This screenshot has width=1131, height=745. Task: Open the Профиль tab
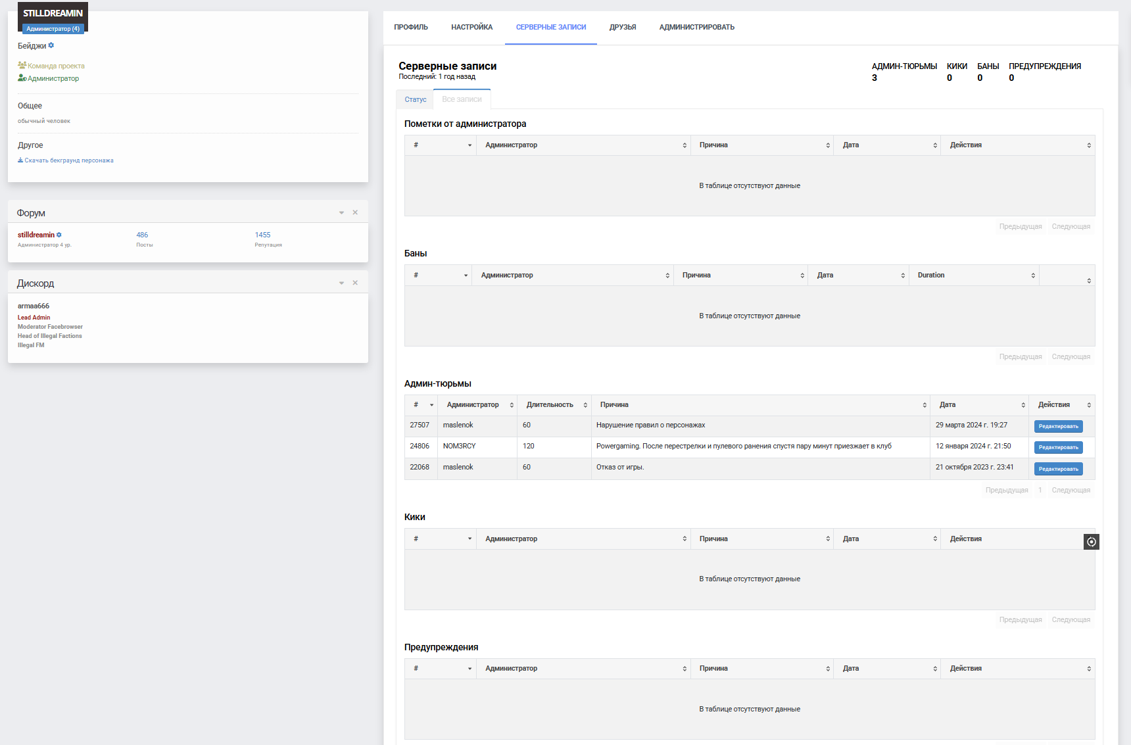point(411,27)
